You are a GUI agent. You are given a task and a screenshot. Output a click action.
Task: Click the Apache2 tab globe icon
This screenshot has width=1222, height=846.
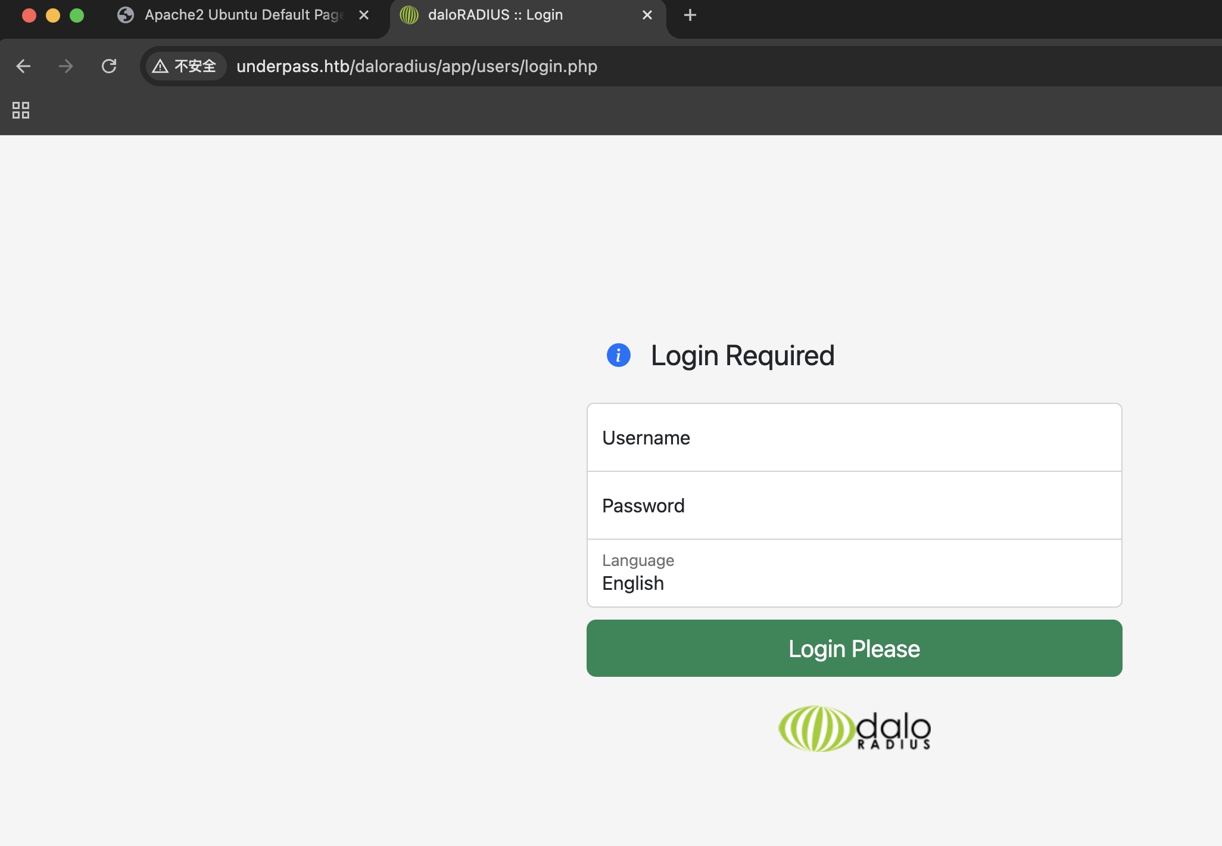(126, 15)
